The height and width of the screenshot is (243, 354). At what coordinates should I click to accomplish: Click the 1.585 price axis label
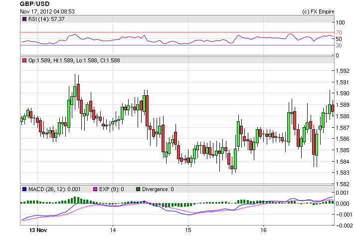point(343,150)
